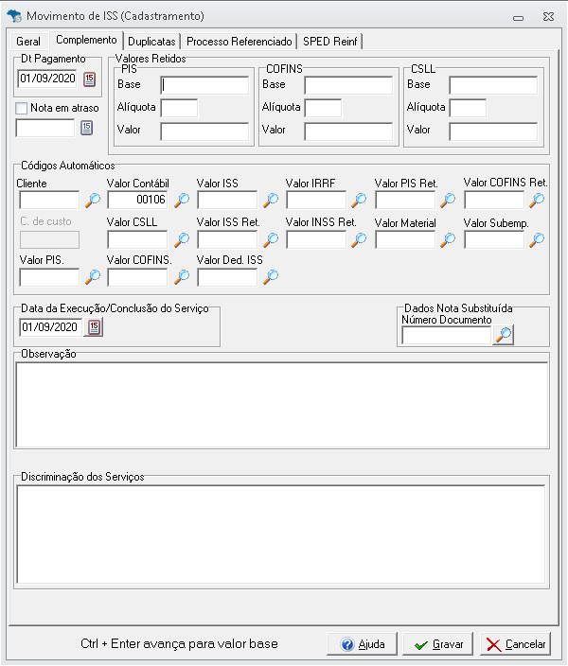Focus the Valor PIS. code field
The height and width of the screenshot is (666, 568).
coord(49,277)
